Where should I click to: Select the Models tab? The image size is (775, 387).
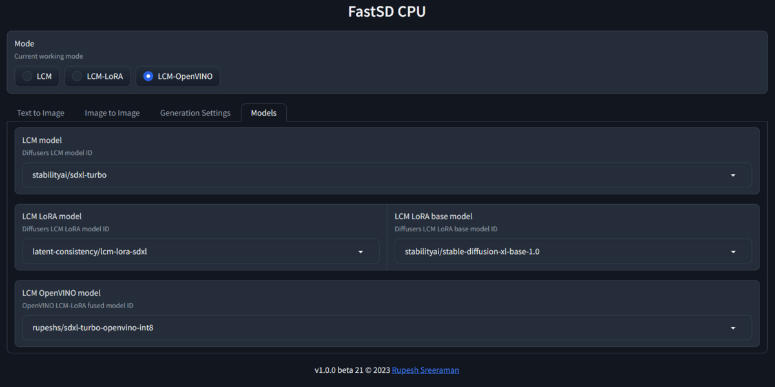coord(263,112)
